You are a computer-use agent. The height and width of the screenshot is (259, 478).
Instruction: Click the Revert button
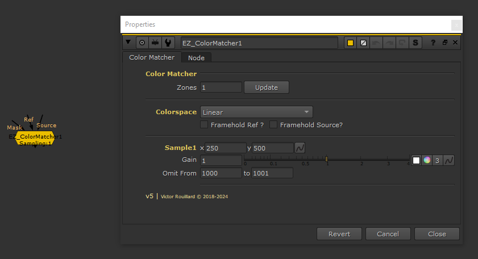(339, 233)
